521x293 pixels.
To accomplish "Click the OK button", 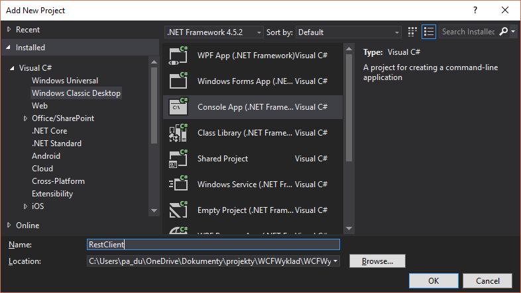I will pos(434,280).
